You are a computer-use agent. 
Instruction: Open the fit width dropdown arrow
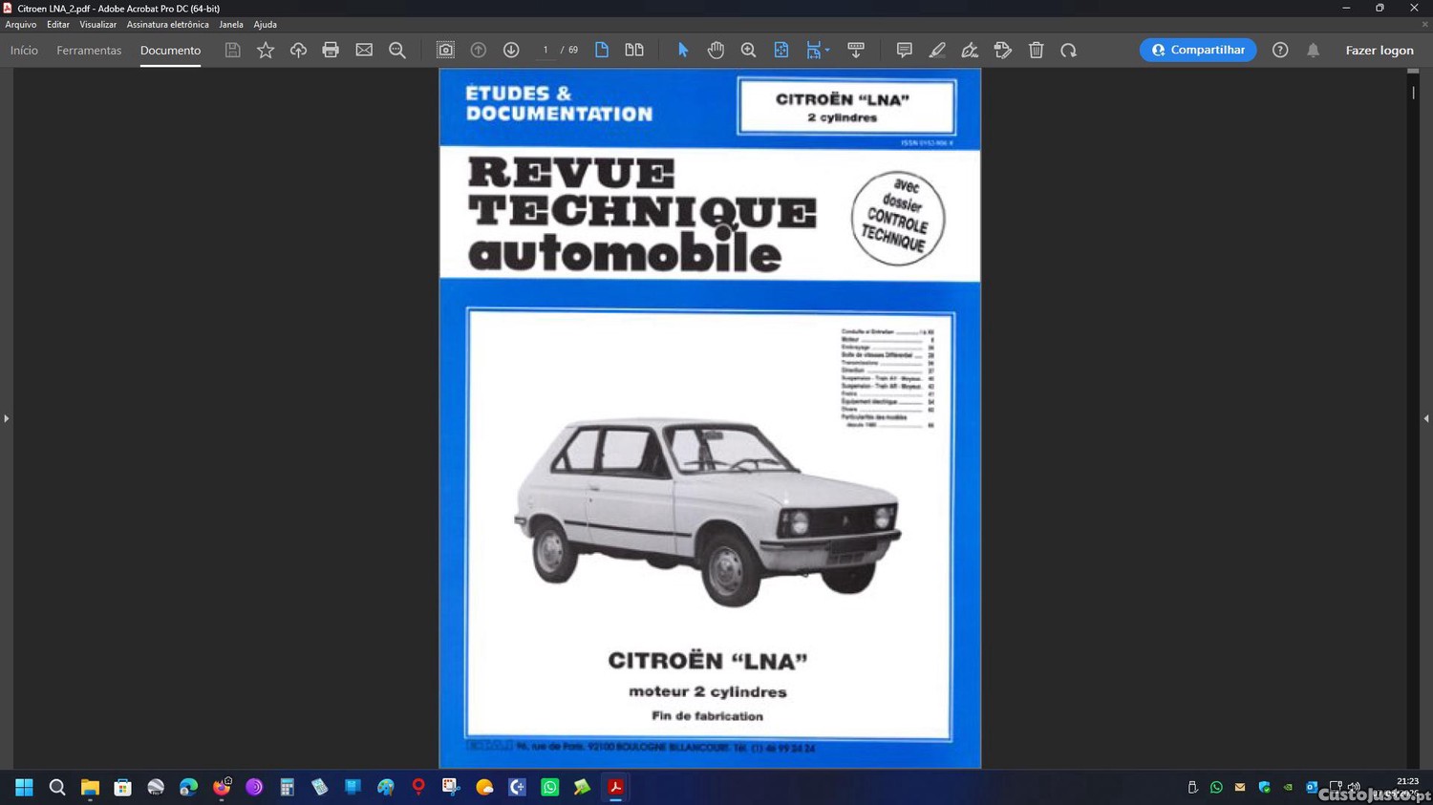[x=827, y=50]
